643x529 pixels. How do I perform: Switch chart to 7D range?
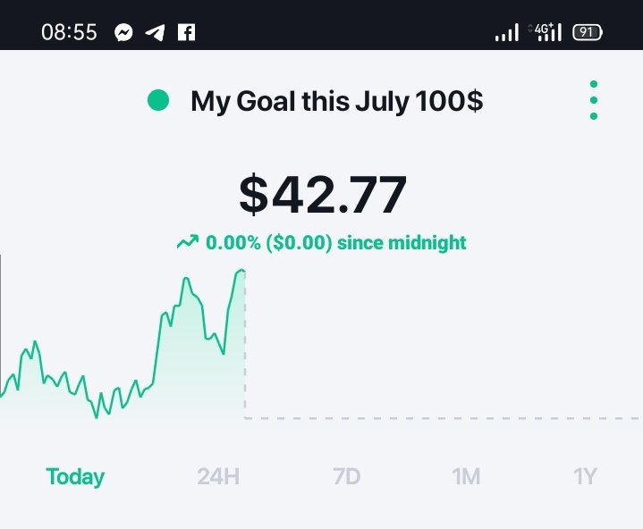click(x=346, y=476)
